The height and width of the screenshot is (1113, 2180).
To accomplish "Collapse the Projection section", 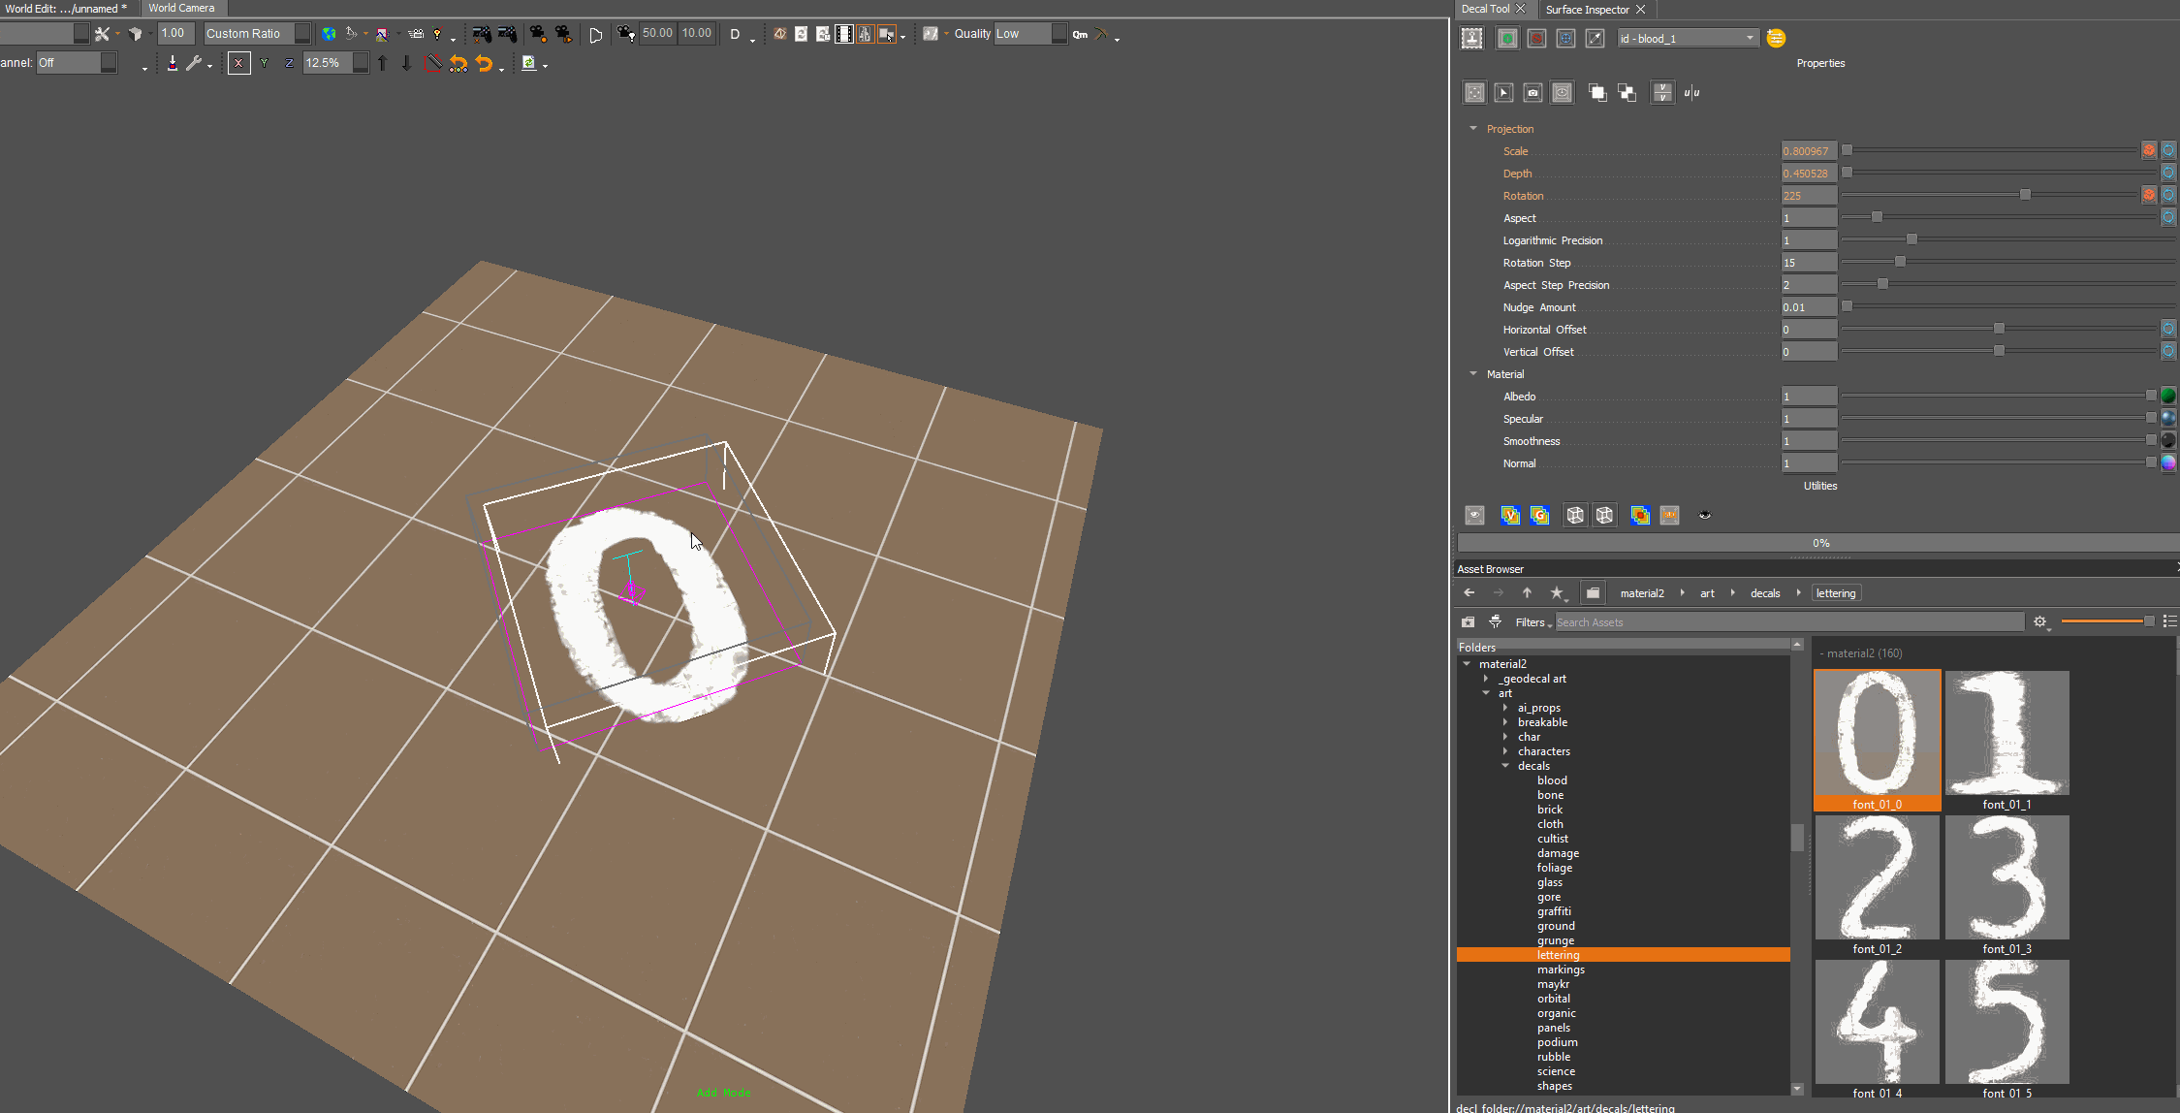I will [1473, 129].
